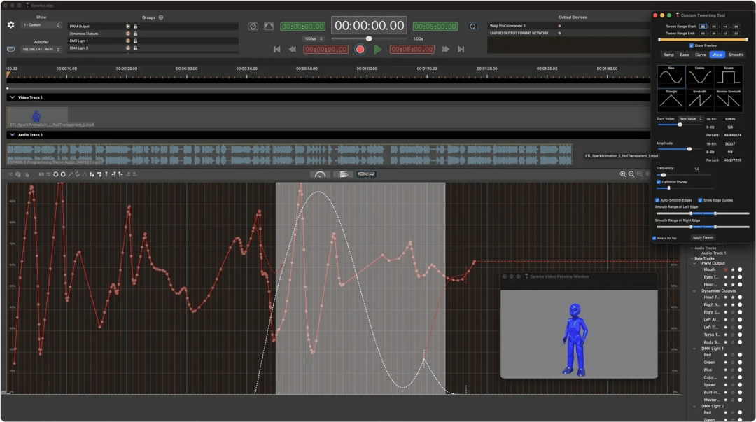
Task: Toggle the white circle for Blue track
Action: (740, 370)
